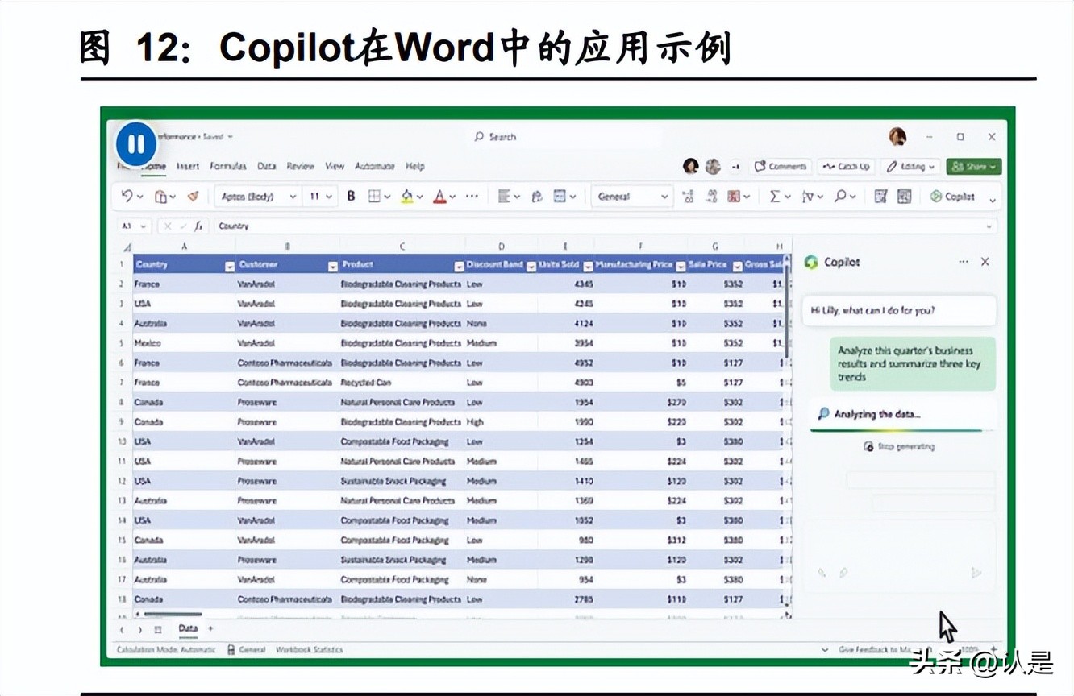Apply the red font color

439,196
